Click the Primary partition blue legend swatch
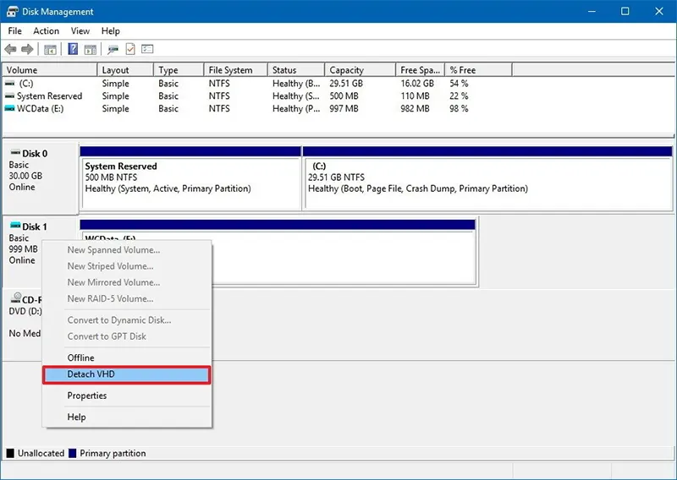Image resolution: width=677 pixels, height=480 pixels. pos(73,453)
